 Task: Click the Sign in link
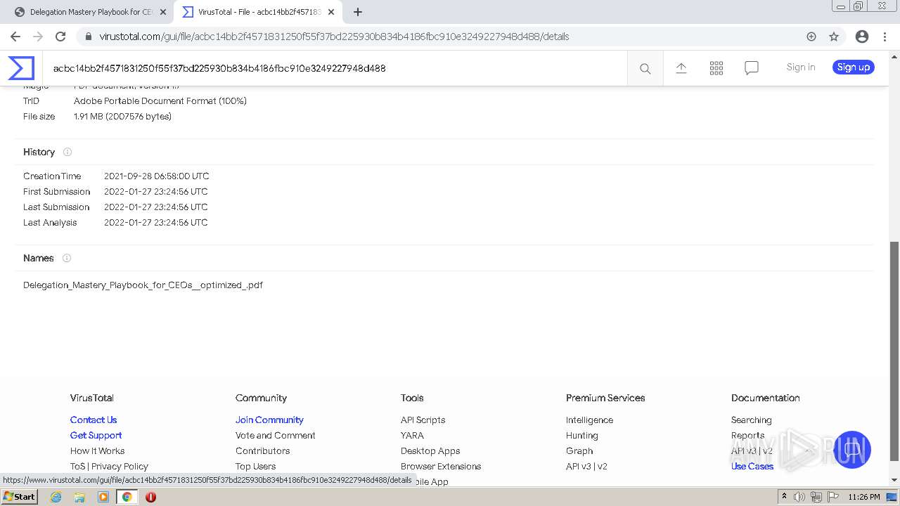801,67
